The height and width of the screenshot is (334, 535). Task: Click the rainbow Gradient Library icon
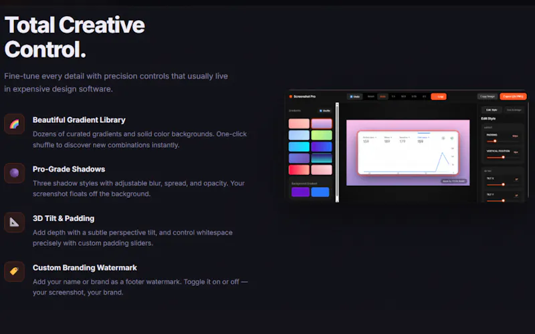coord(14,124)
